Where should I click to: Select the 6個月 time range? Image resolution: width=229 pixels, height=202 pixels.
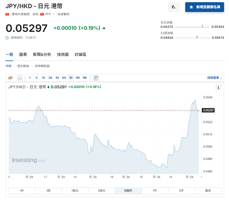click(x=128, y=191)
